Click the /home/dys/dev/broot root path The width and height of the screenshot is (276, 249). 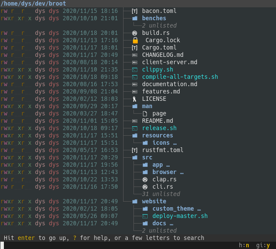click(x=33, y=3)
